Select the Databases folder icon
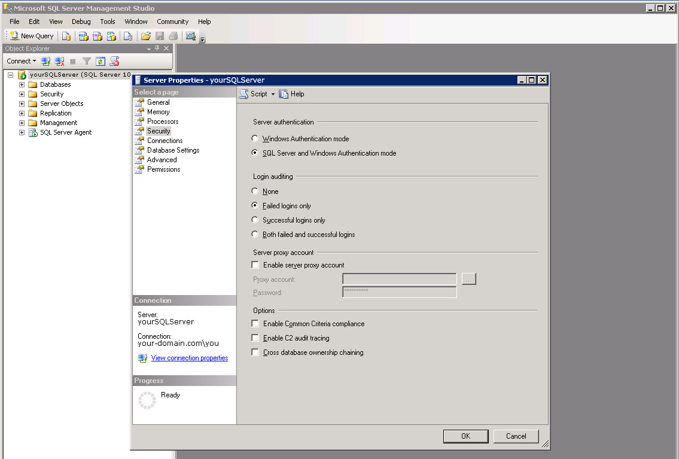Image resolution: width=679 pixels, height=459 pixels. (33, 84)
